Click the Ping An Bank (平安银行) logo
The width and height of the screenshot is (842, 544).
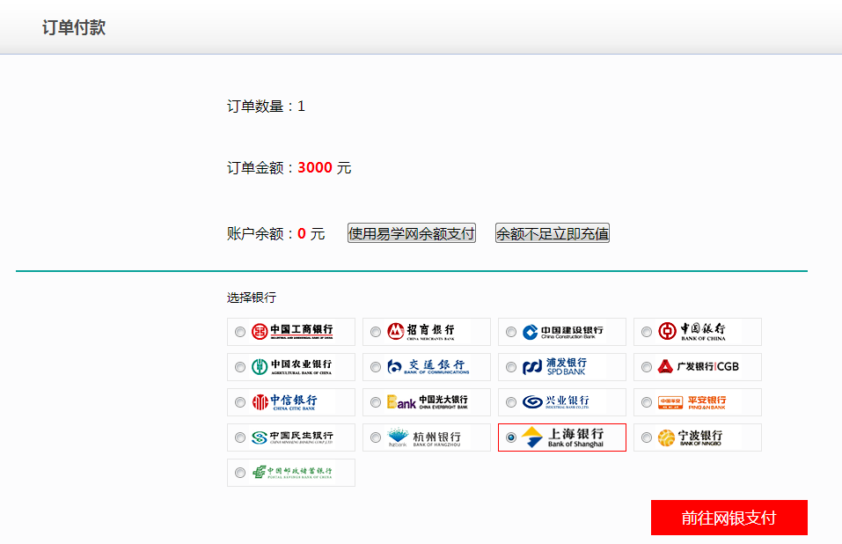point(692,402)
